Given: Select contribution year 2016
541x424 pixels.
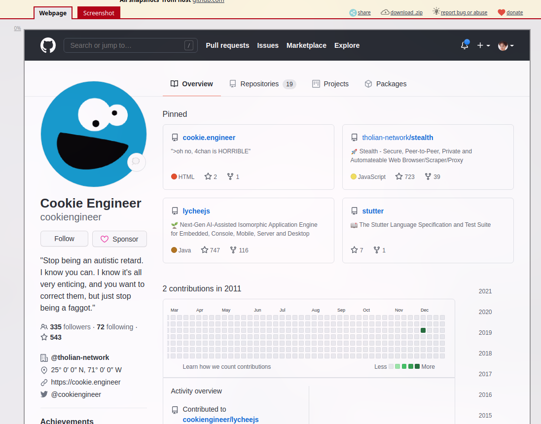Looking at the screenshot, I should click(x=485, y=395).
